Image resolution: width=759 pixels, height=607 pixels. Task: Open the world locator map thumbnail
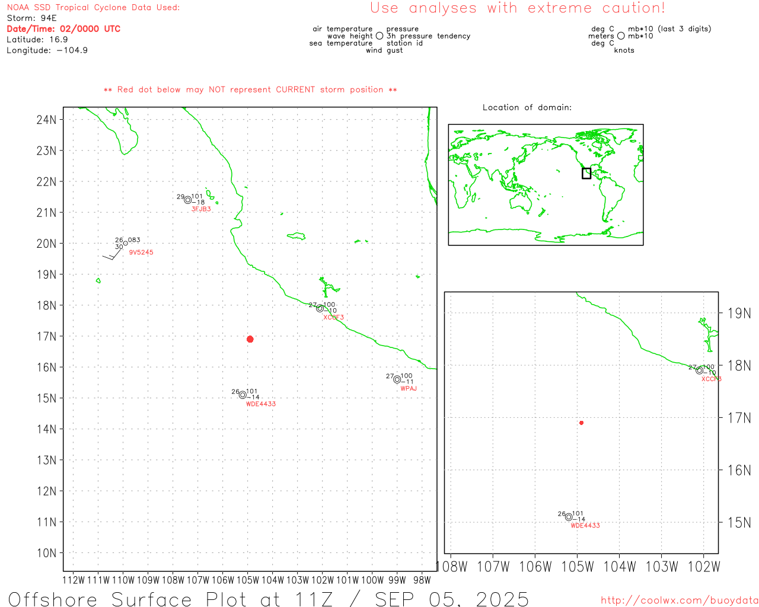click(x=546, y=184)
